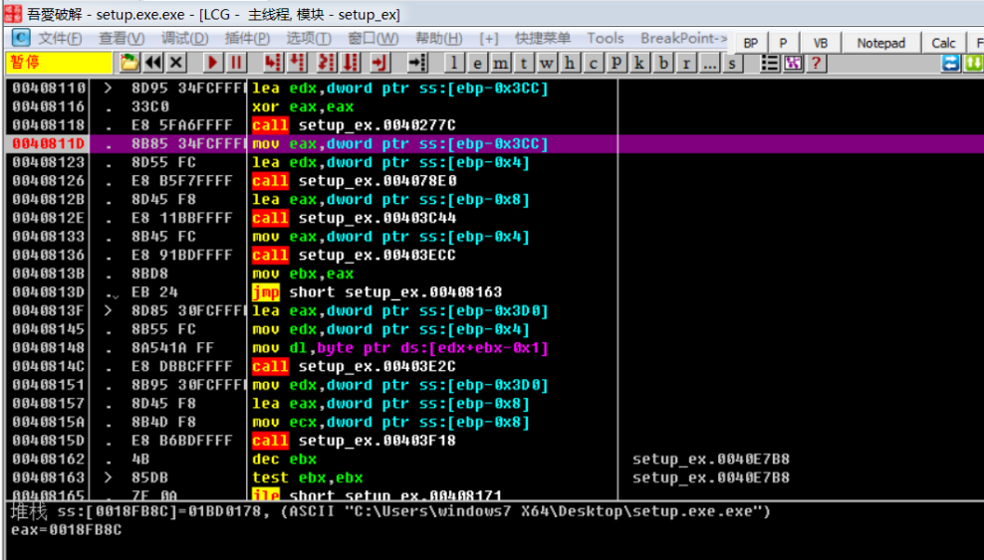Click the Step over toolbar icon
Screen dimensions: 984x560
coord(297,63)
